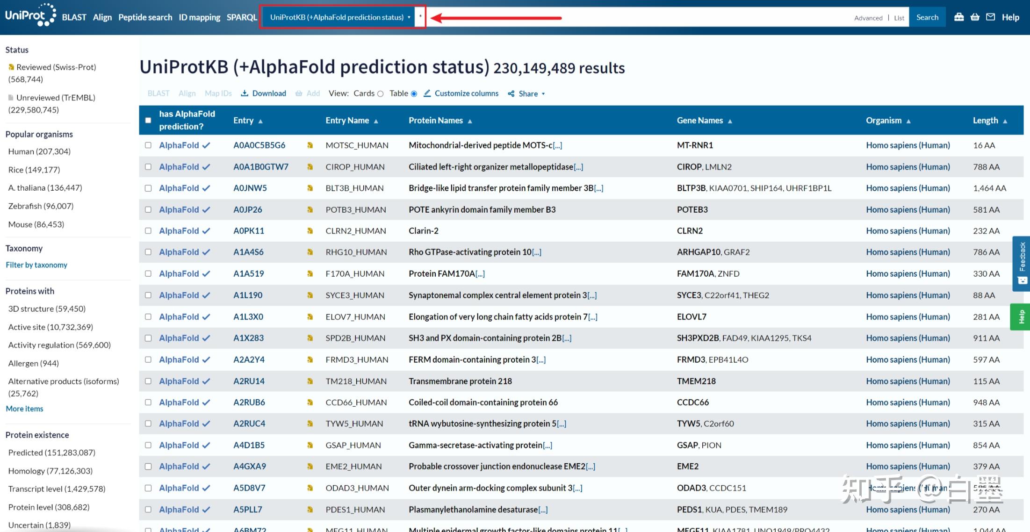Click the UniProt logo

tap(30, 15)
